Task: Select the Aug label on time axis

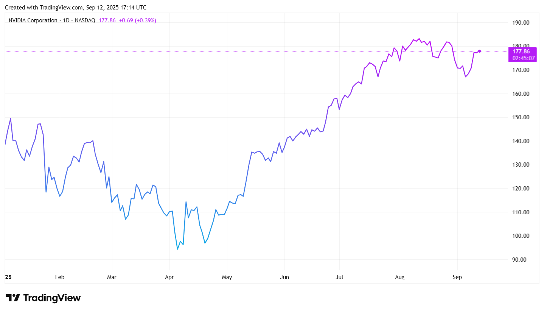Action: (400, 277)
